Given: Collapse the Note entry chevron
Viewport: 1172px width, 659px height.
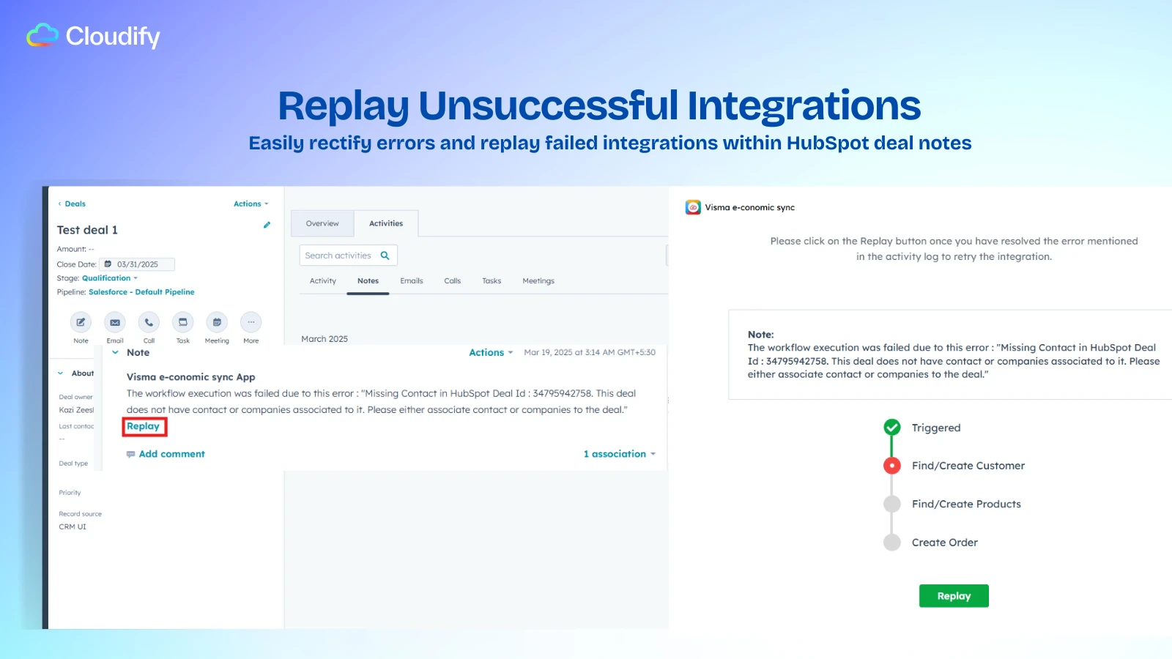Looking at the screenshot, I should (115, 352).
